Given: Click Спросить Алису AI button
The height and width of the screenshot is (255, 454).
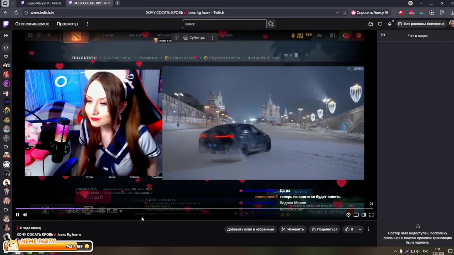Looking at the screenshot, I should coord(370,13).
